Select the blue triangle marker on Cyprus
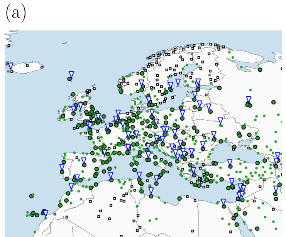286x237 pixels. (232, 182)
